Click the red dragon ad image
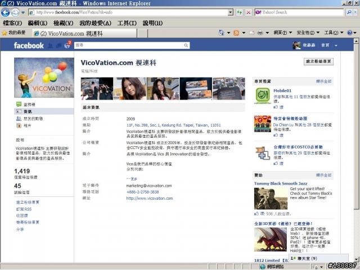 [271, 240]
